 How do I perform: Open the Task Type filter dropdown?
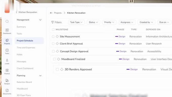76,22
